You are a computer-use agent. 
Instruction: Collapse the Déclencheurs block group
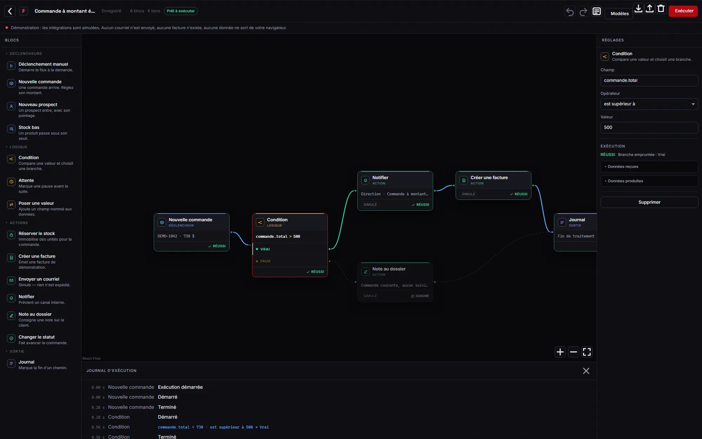tap(24, 54)
